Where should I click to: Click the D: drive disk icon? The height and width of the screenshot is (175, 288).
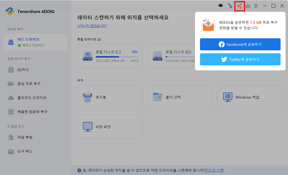pyautogui.click(x=158, y=56)
